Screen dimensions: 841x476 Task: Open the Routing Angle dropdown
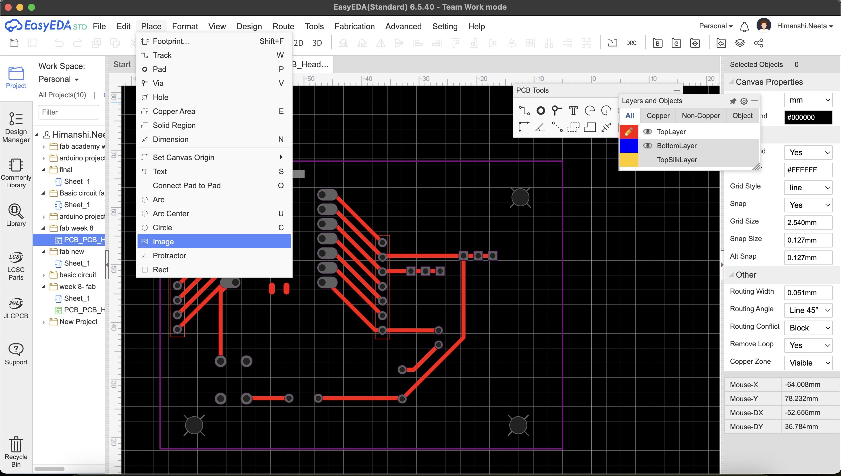808,310
